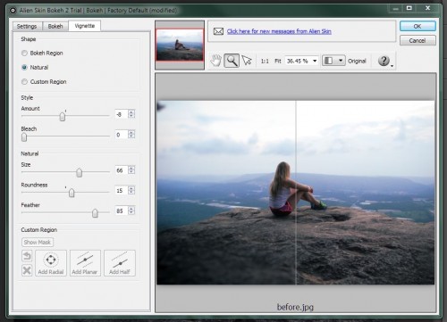447x322 pixels.
Task: Select the Custom Region radio button
Action: point(24,82)
